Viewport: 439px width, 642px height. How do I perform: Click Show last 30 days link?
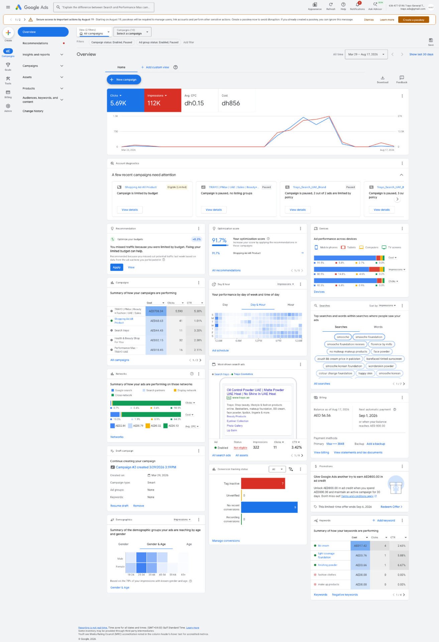point(421,54)
